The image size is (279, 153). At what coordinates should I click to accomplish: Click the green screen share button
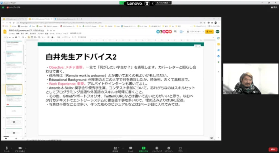pos(143,149)
